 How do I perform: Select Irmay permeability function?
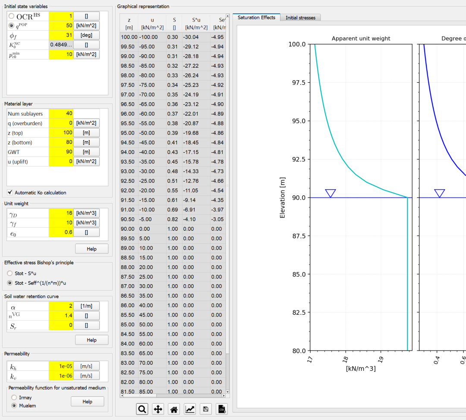pos(14,398)
